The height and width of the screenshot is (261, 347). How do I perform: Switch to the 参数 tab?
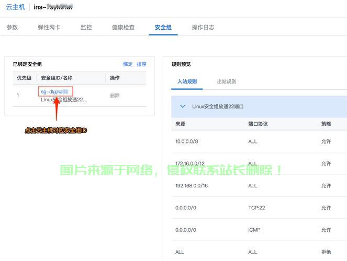[12, 27]
